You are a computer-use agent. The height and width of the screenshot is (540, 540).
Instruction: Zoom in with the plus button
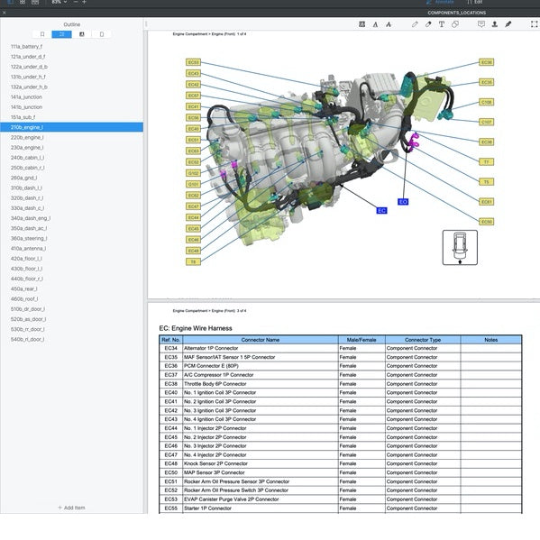tap(84, 2)
